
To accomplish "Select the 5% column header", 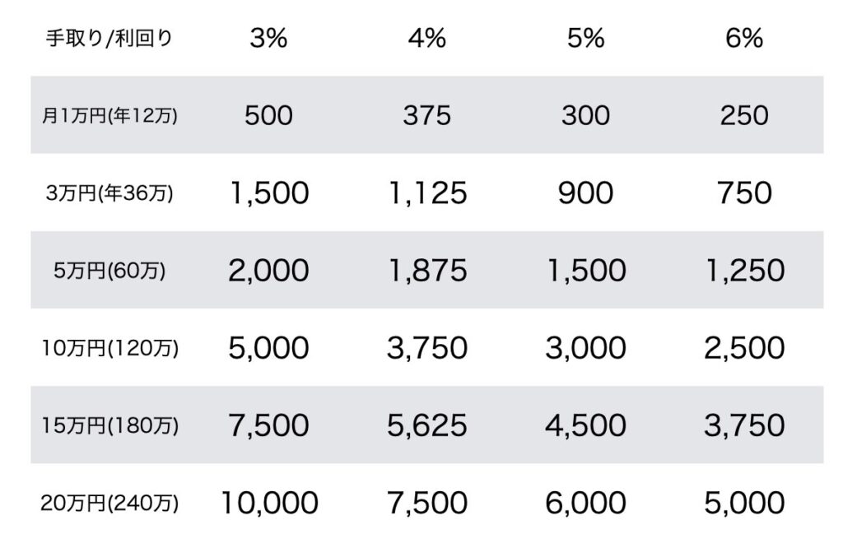I will (585, 38).
